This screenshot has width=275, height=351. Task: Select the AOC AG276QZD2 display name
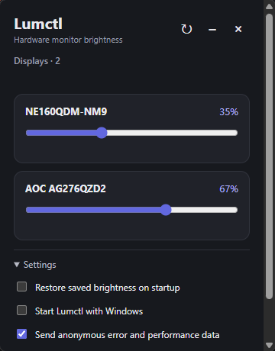click(x=66, y=188)
